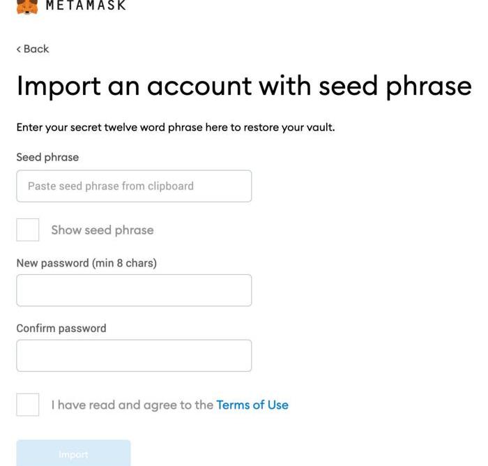Click the 'Import an account with seed phrase' heading
This screenshot has width=488, height=466.
[x=243, y=86]
